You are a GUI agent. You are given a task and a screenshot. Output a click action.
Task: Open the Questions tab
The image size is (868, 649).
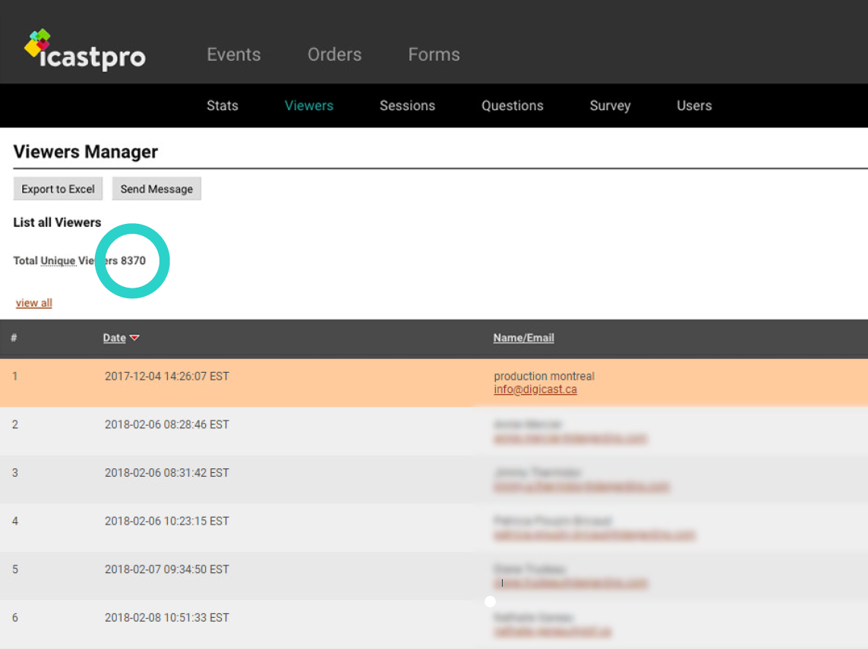click(x=512, y=106)
